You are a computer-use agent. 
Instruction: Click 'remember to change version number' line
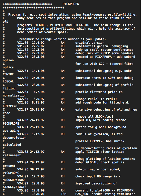[63, 39]
